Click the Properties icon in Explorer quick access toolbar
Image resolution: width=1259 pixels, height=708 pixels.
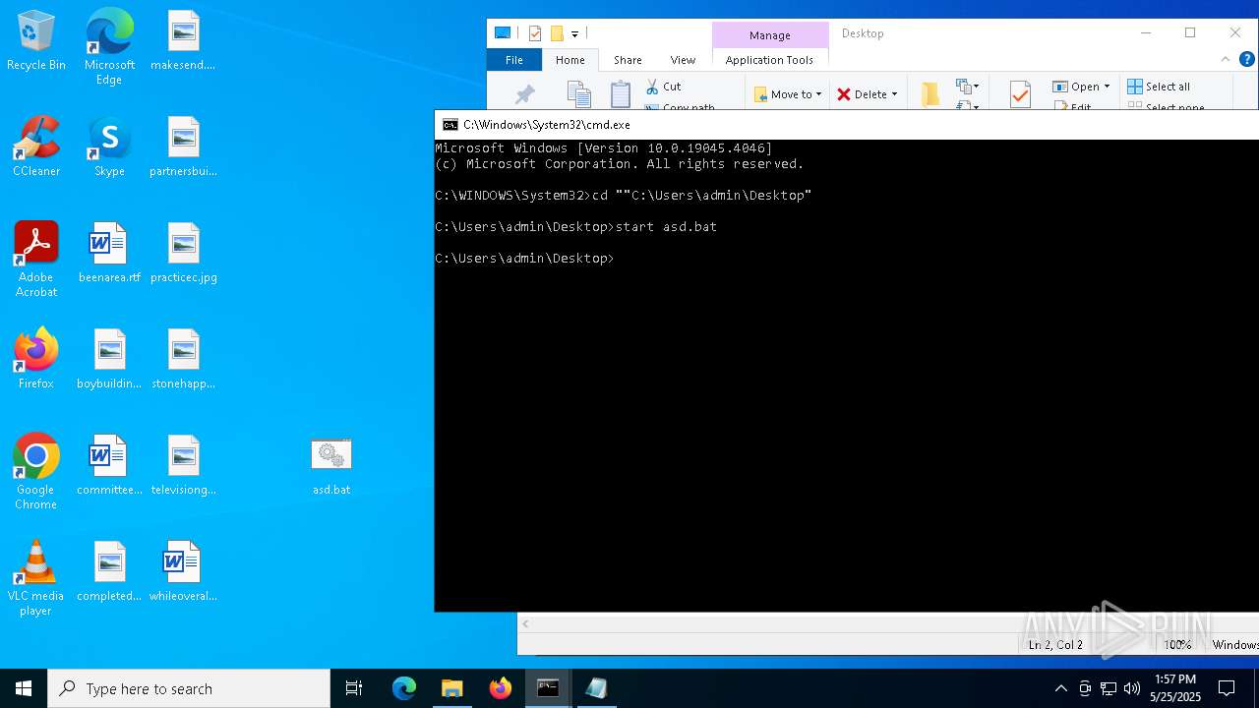click(x=535, y=33)
